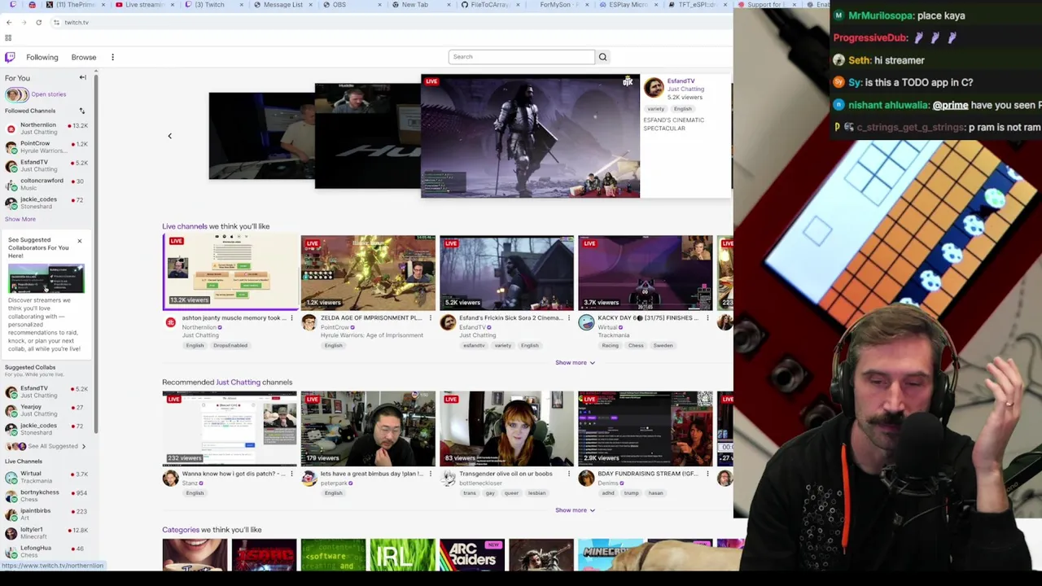Select the Sweden tag
The height and width of the screenshot is (586, 1042).
tap(663, 346)
